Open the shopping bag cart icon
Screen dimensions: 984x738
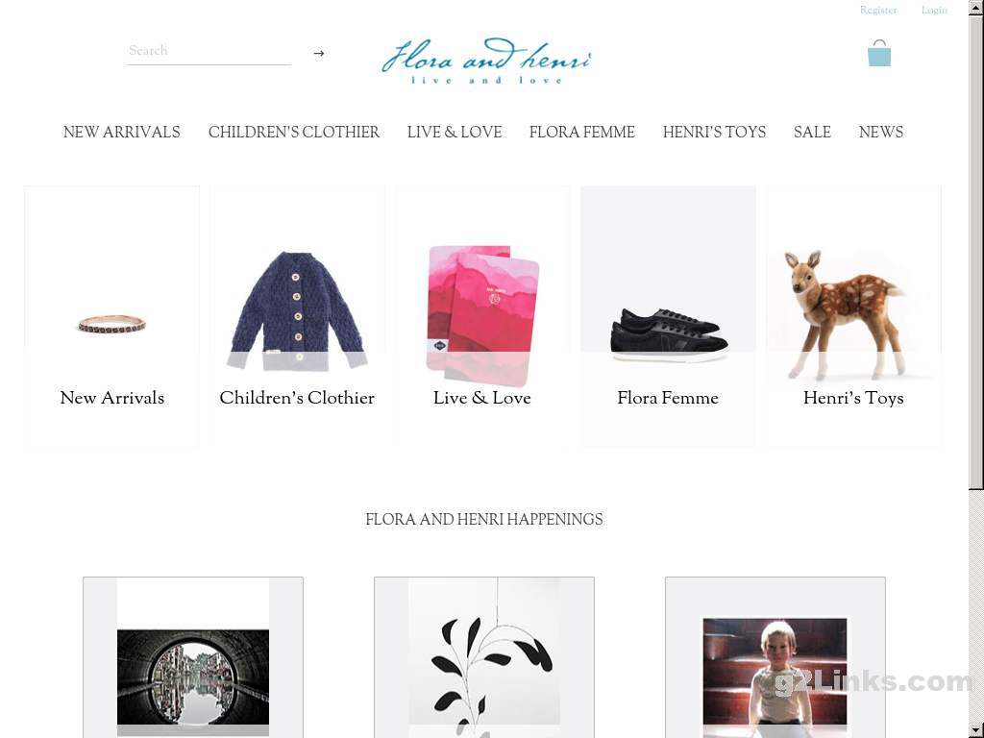(x=878, y=53)
